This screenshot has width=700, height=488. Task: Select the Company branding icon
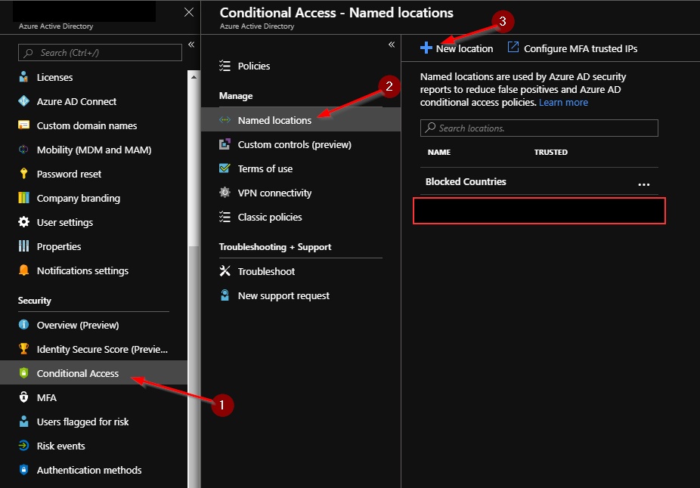click(x=23, y=198)
